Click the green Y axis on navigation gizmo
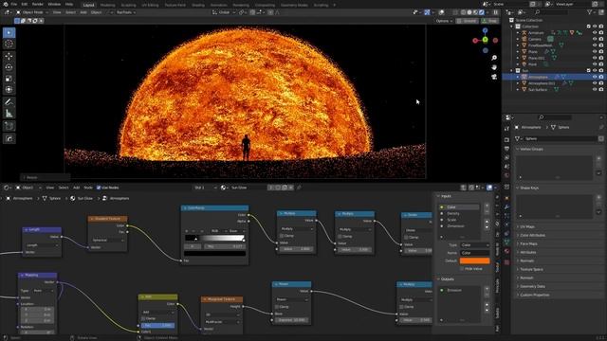607x341 pixels. [485, 40]
